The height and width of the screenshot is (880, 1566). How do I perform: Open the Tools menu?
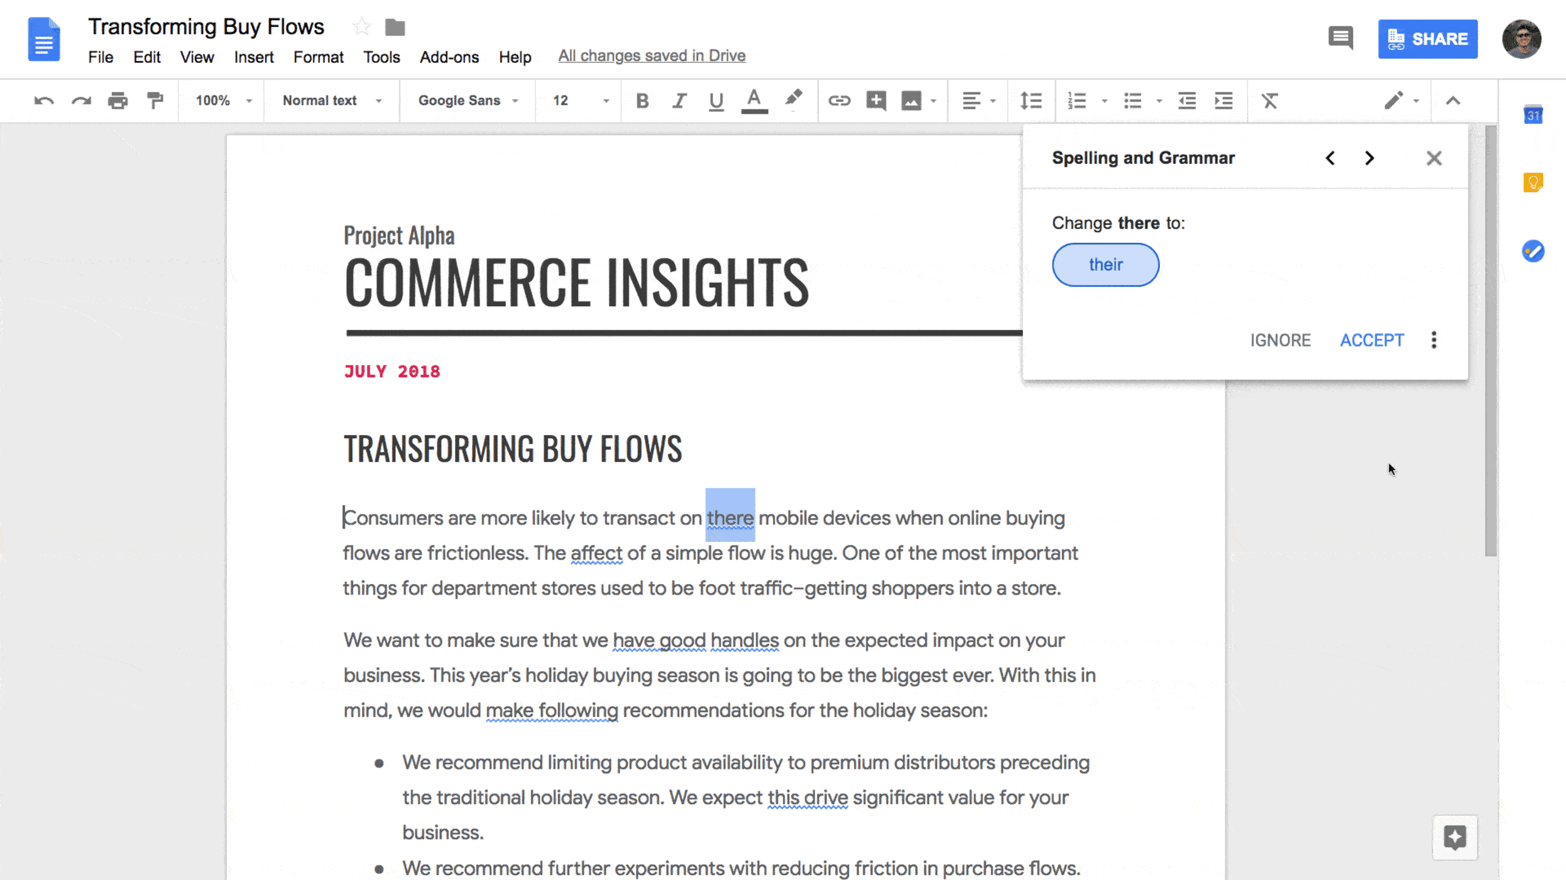382,56
